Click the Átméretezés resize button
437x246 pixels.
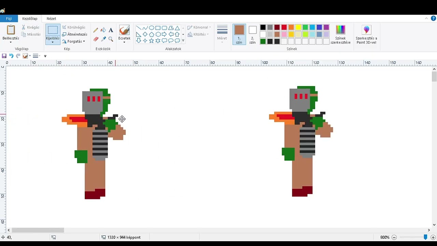click(x=75, y=35)
